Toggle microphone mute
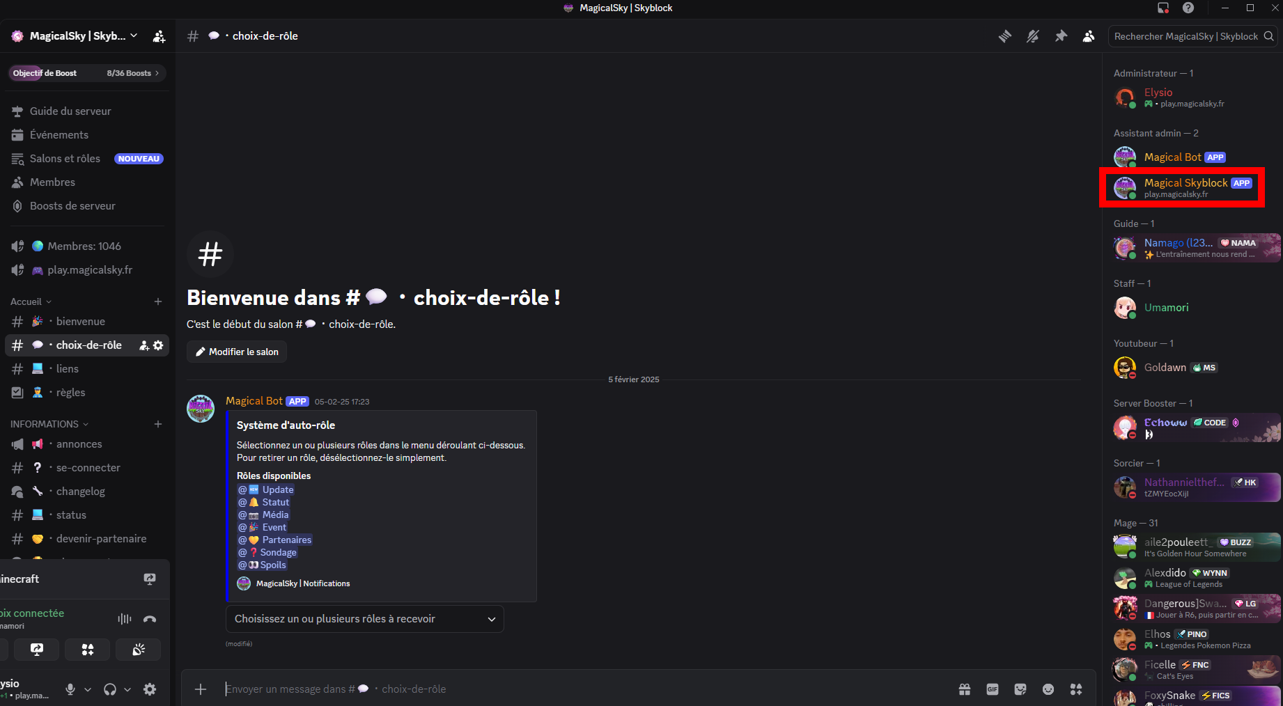Screen dimensions: 1283x706 click(70, 689)
